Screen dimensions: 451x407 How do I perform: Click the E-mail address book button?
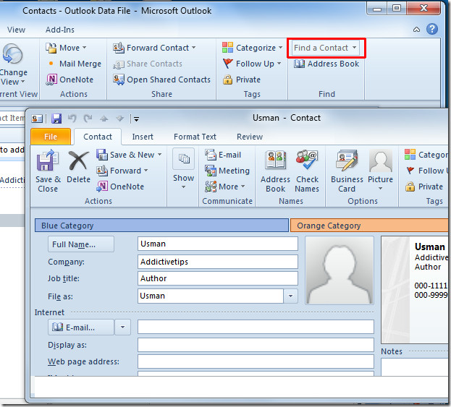[x=81, y=327]
